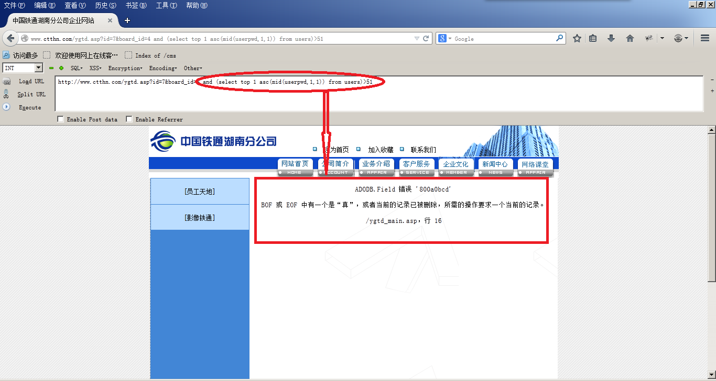Click the Google search magnifier icon
The width and height of the screenshot is (716, 381).
(x=560, y=38)
